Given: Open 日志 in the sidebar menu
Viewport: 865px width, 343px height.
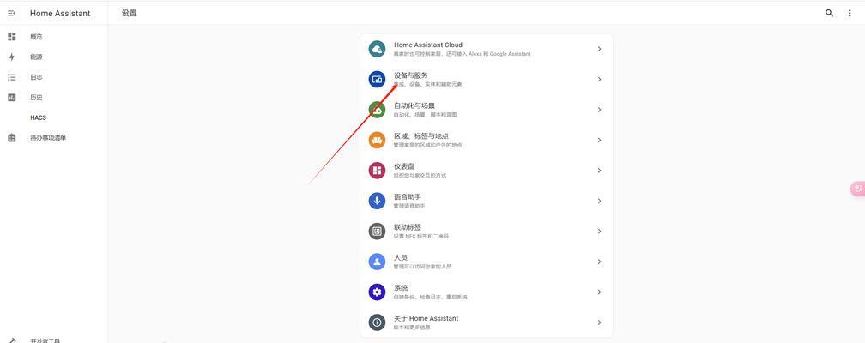Looking at the screenshot, I should [36, 77].
